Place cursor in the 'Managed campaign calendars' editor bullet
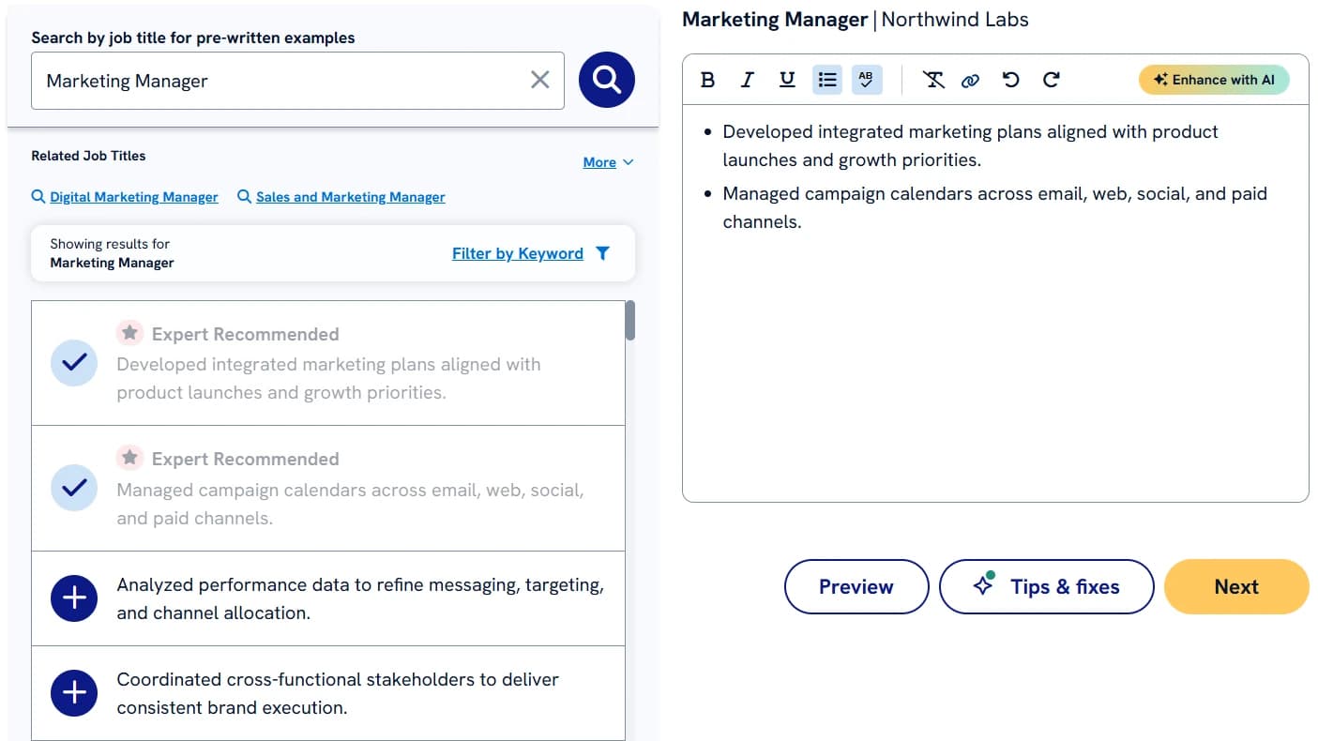This screenshot has height=741, width=1318. click(x=994, y=208)
